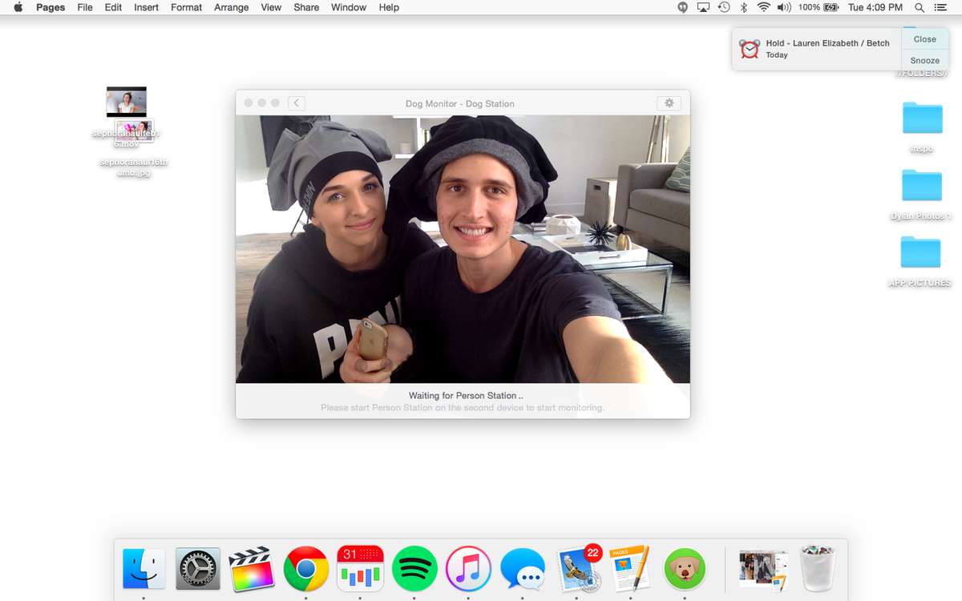Open Spotlight search in the menu bar

pos(920,7)
